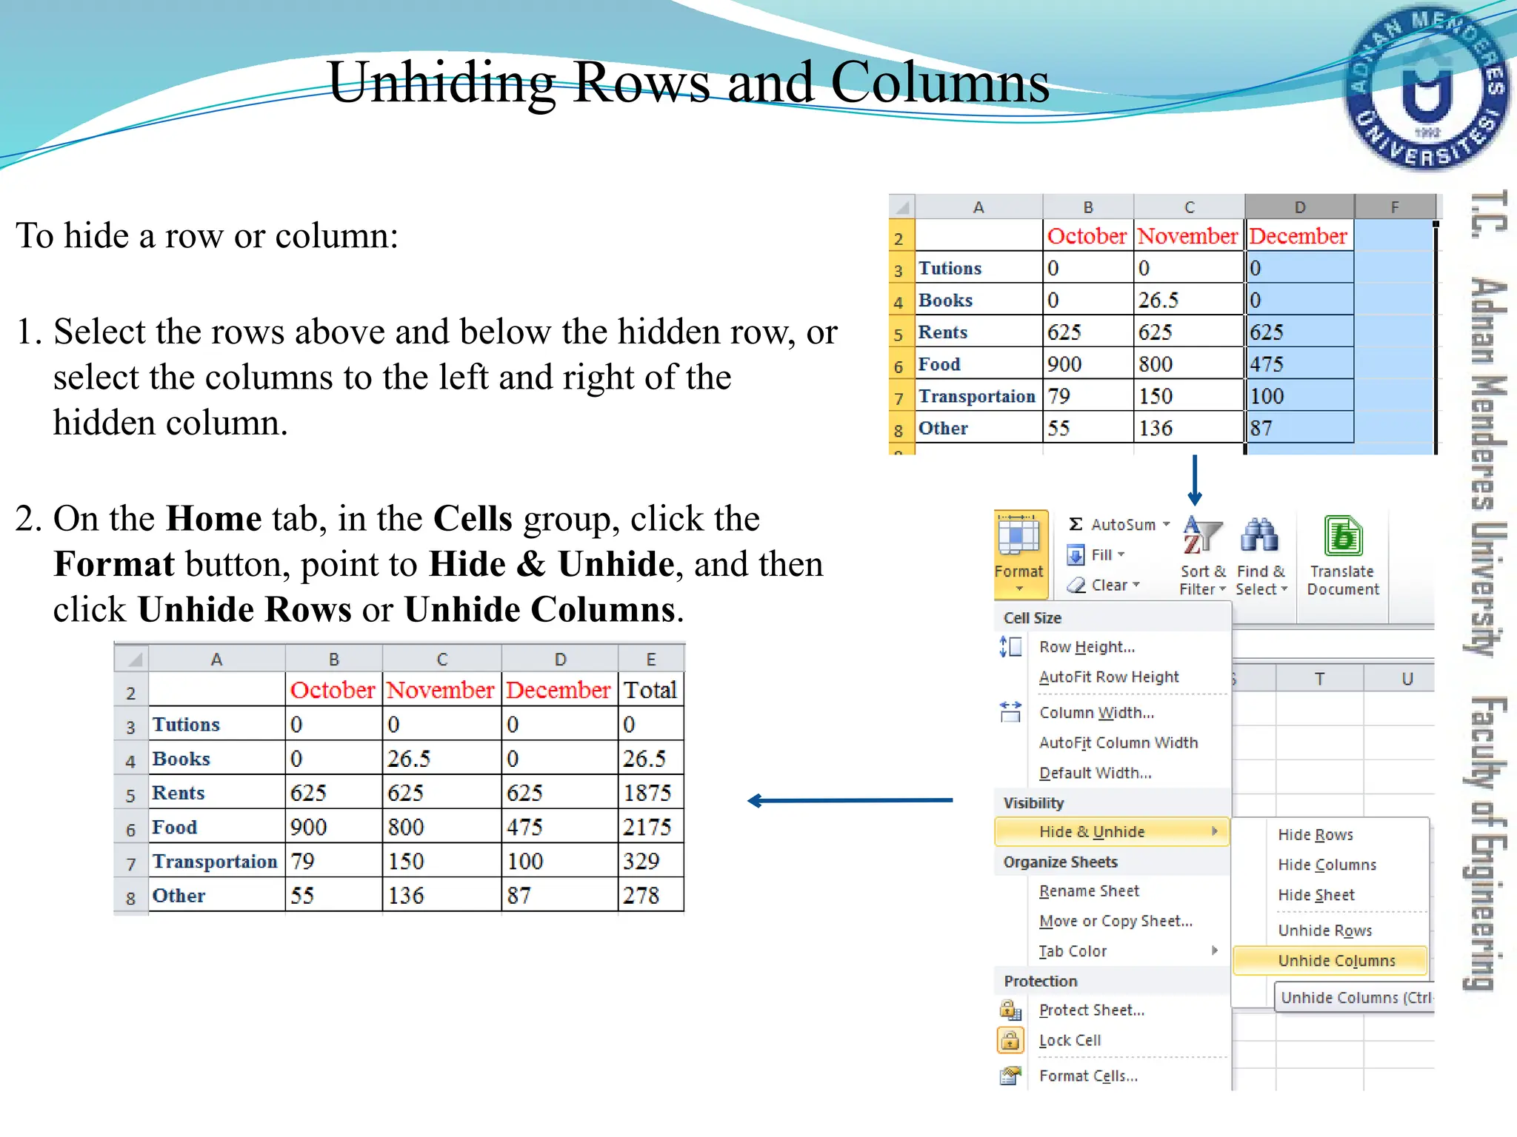Open Format Cells... dialog entry
This screenshot has width=1517, height=1137.
pyautogui.click(x=1088, y=1076)
